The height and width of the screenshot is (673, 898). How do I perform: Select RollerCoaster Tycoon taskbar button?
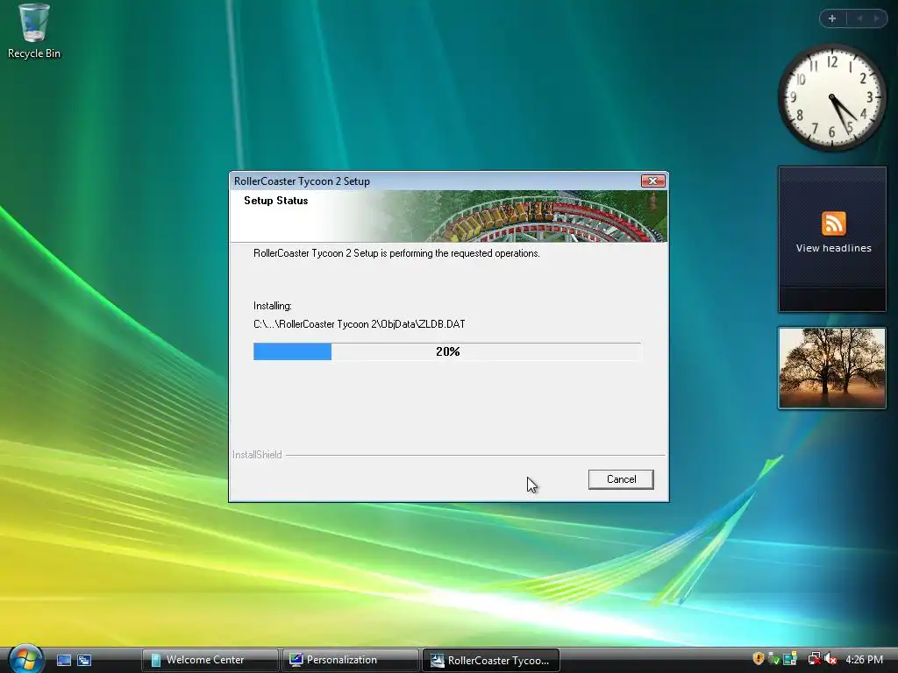(x=491, y=661)
